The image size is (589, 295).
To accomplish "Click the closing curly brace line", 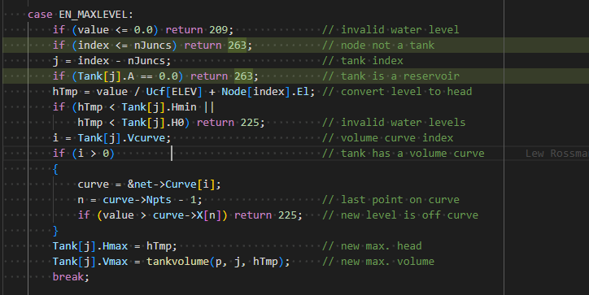I will pos(55,231).
